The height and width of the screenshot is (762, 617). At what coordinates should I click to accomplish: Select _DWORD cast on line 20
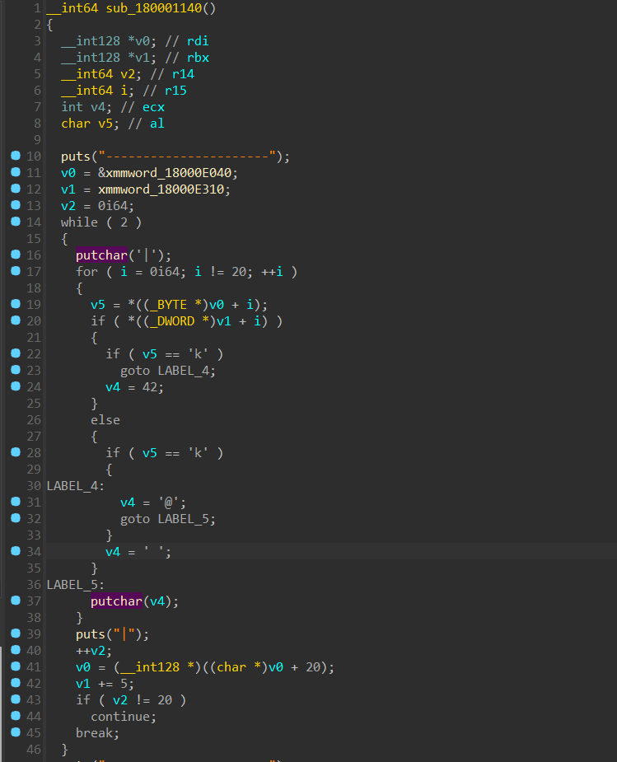(x=172, y=321)
